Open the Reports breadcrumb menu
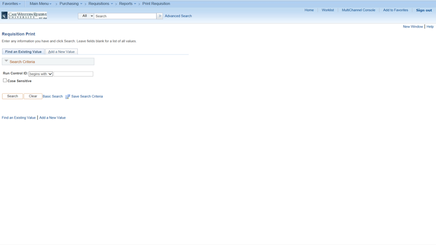The width and height of the screenshot is (436, 245). (127, 4)
